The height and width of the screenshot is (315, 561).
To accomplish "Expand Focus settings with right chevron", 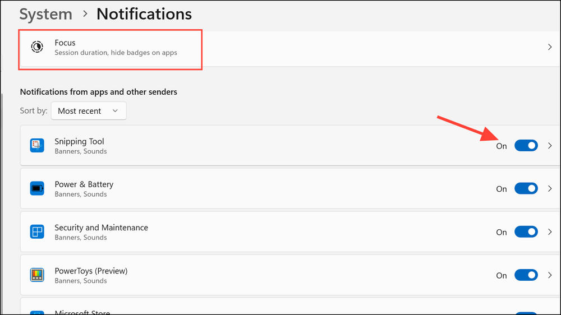I will tap(550, 47).
